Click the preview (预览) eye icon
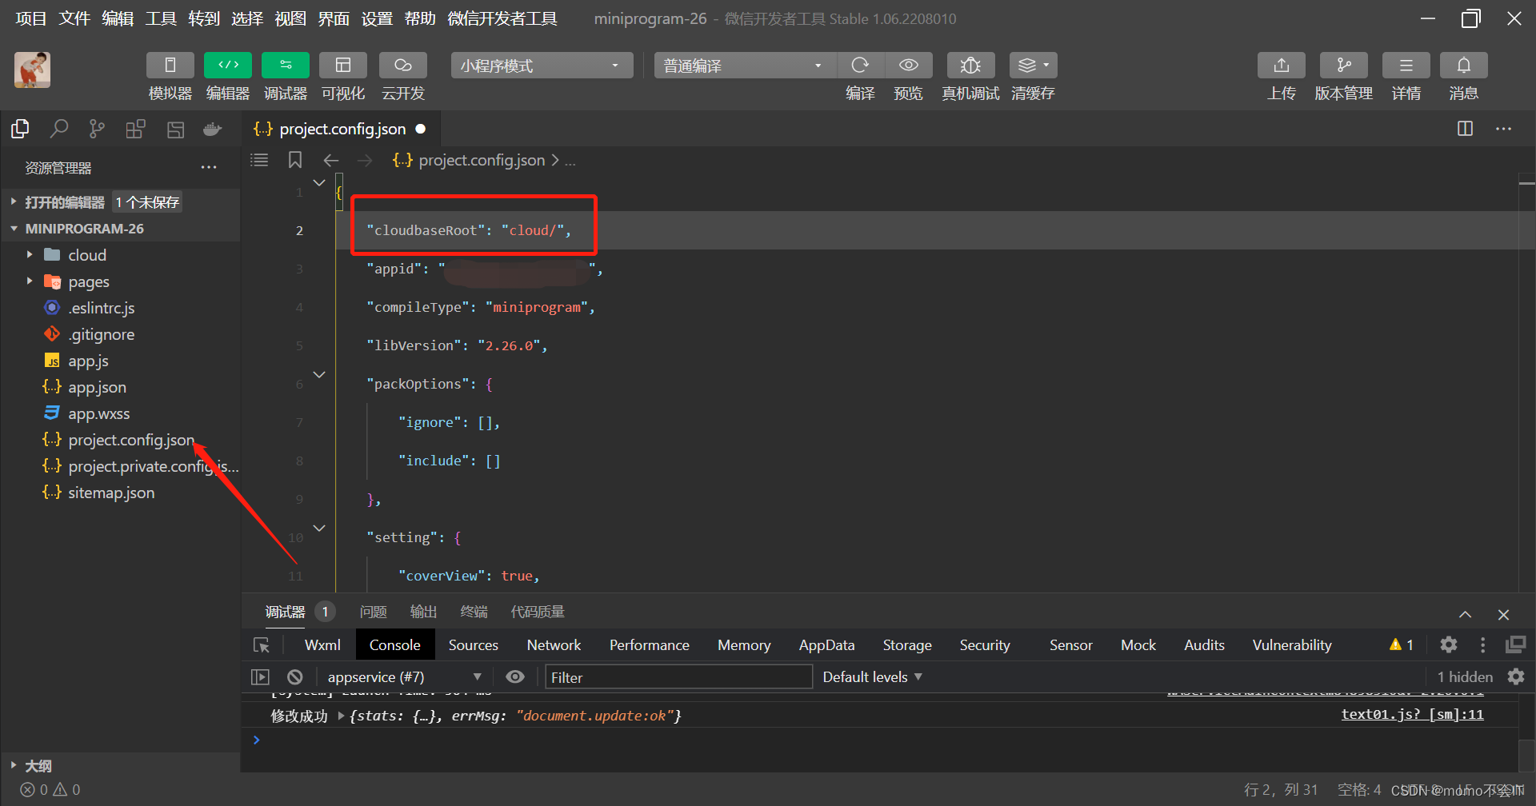The height and width of the screenshot is (806, 1536). 908,66
